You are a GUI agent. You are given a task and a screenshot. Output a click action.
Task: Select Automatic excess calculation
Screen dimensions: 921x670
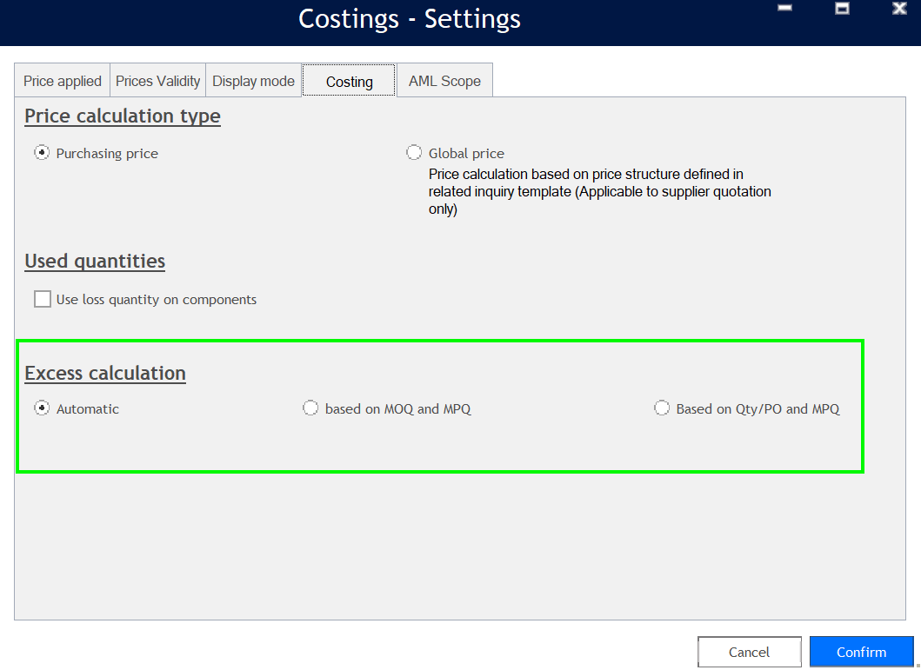[x=42, y=408]
